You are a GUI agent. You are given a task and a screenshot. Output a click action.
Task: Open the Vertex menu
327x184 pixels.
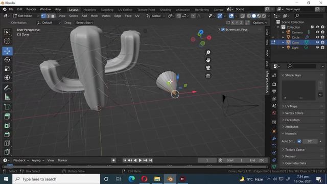[x=106, y=16]
